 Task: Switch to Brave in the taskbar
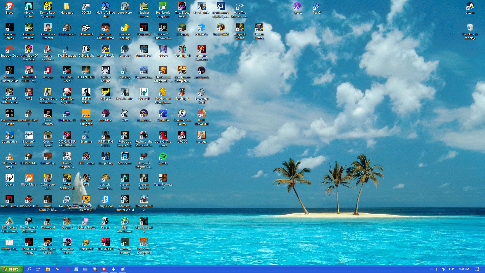click(104, 269)
